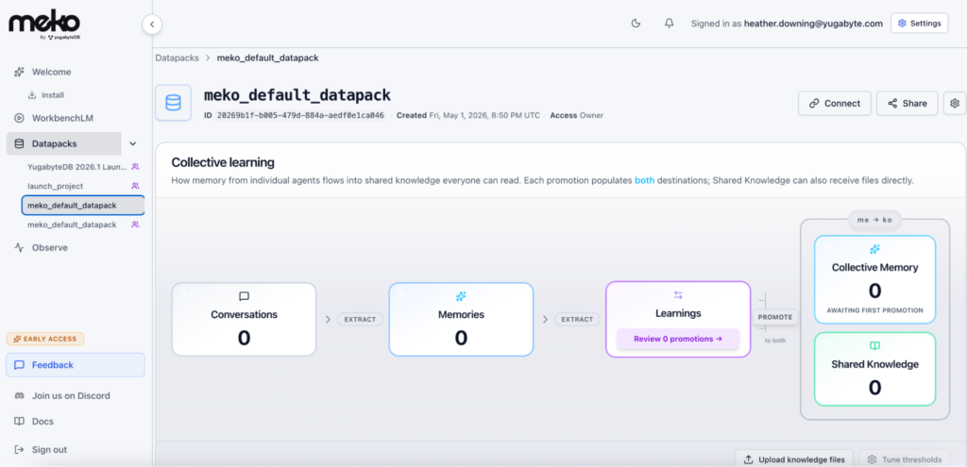Screen dimensions: 967x467
Task: Open YugabyteDB 2026.1 Launch datapack
Action: pos(77,166)
